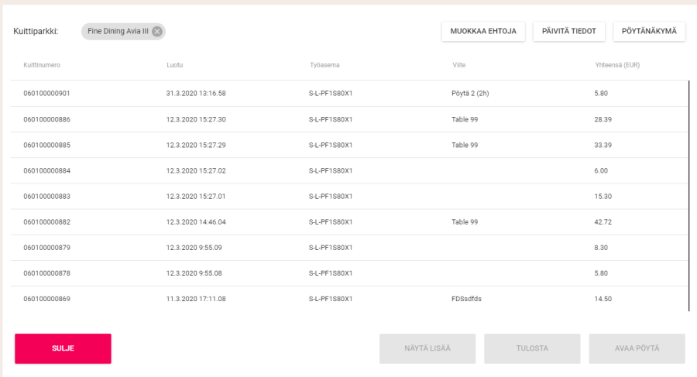Click the Tulosta print button
697x377 pixels.
pyautogui.click(x=532, y=348)
